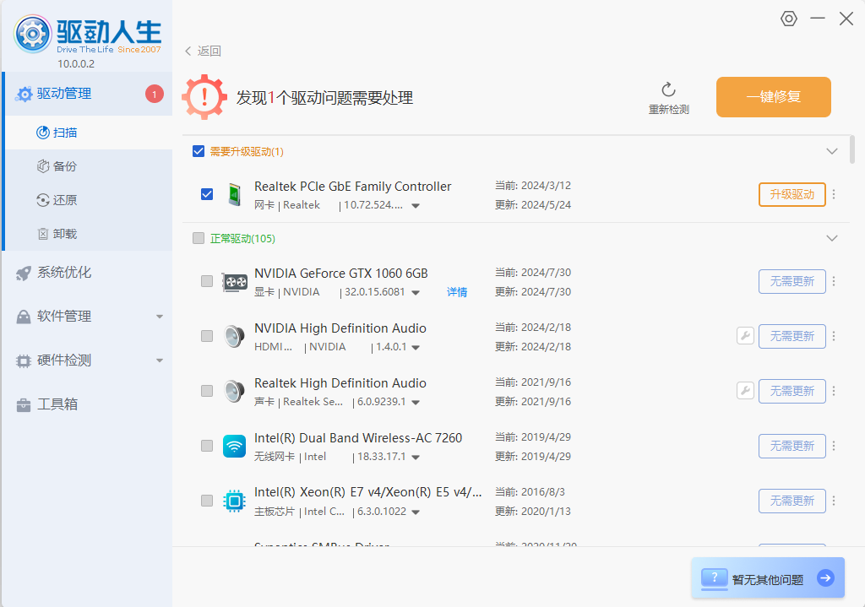Image resolution: width=865 pixels, height=607 pixels.
Task: Open three-dot menu for NVIDIA GeForce GTX 1060
Action: click(834, 281)
